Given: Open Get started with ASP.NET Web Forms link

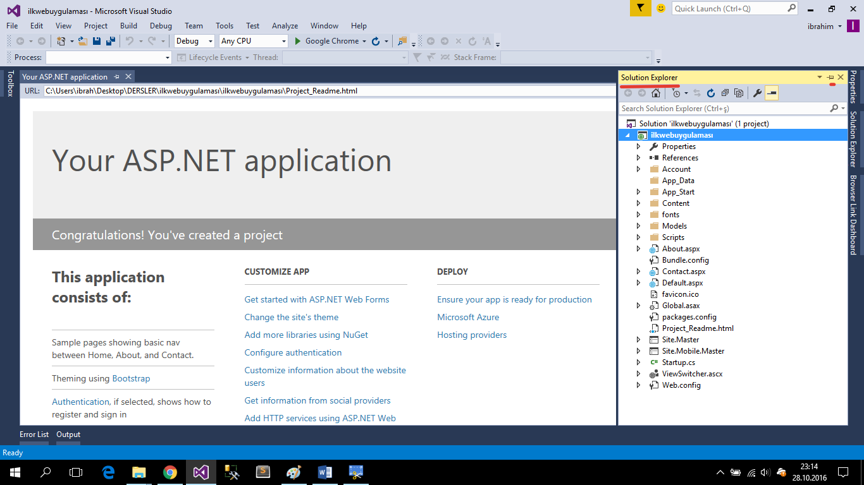Looking at the screenshot, I should [317, 299].
